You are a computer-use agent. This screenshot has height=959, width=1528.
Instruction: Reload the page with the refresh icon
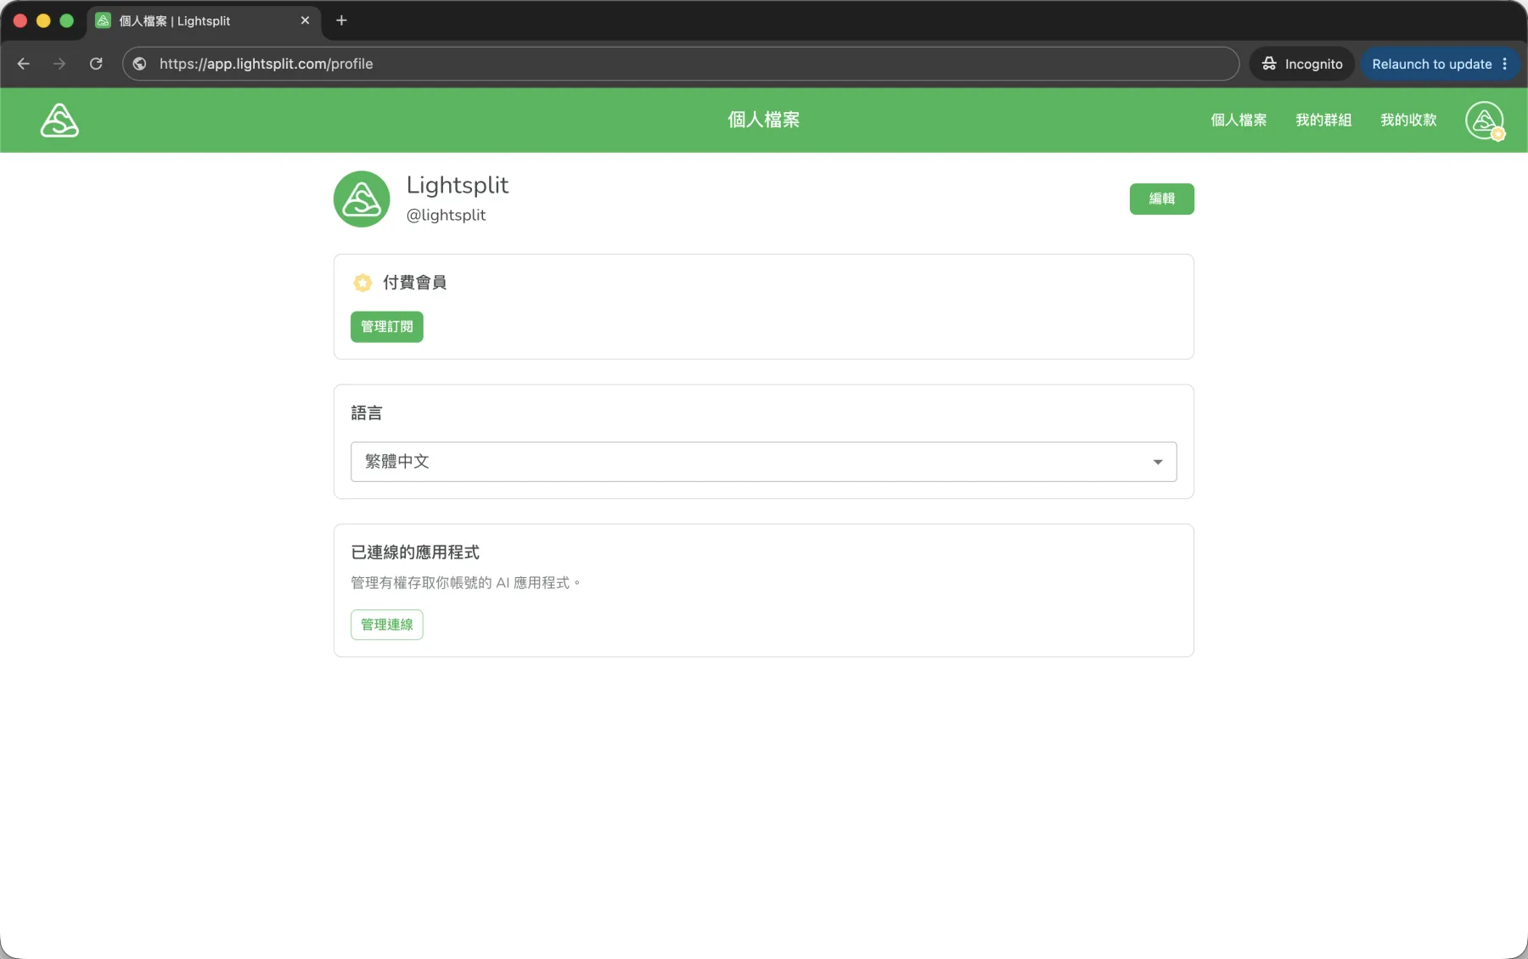pos(96,64)
